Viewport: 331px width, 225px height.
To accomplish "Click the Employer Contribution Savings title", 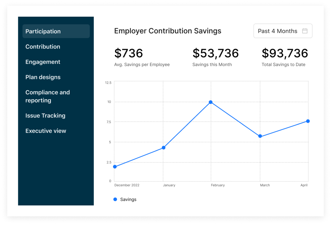I will pos(167,31).
